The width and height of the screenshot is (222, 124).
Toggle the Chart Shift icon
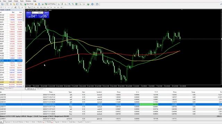tap(84, 4)
